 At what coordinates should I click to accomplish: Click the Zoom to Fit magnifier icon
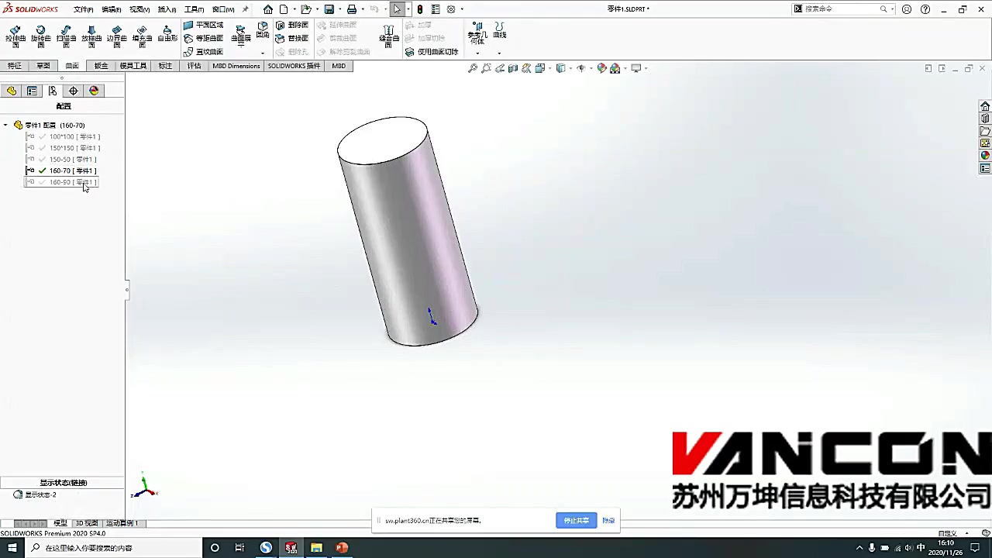(x=473, y=68)
